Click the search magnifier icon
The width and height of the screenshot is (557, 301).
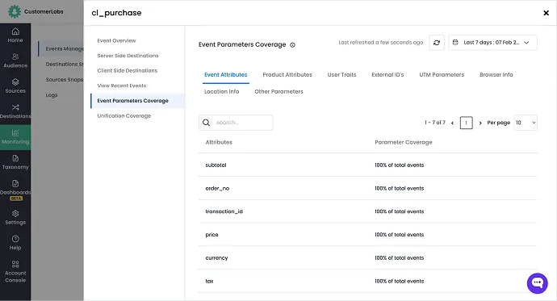[206, 123]
